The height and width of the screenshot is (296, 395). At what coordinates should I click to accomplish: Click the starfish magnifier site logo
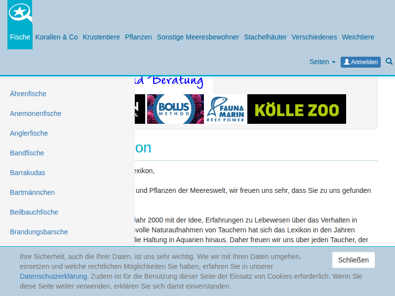(x=20, y=13)
